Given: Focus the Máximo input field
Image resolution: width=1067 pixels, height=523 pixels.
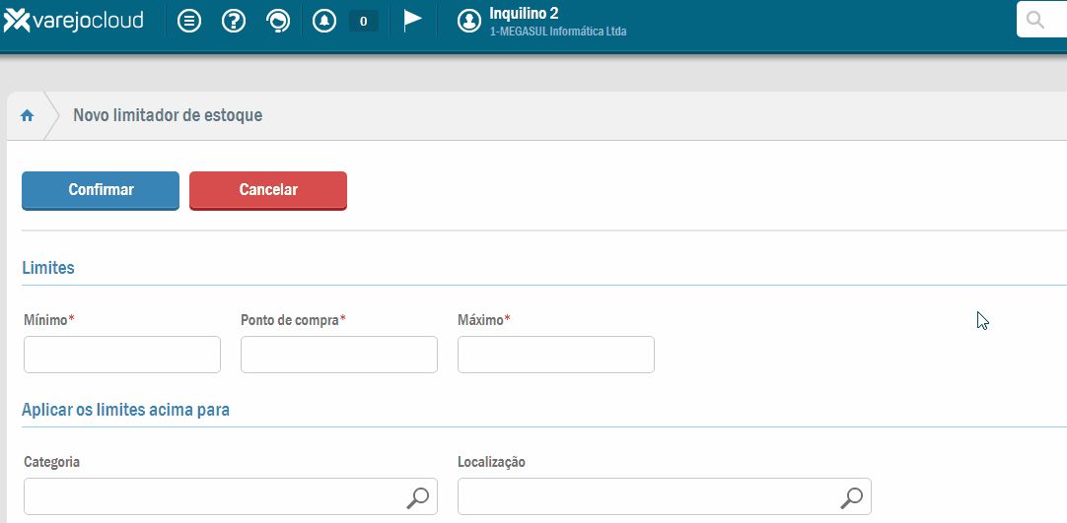Looking at the screenshot, I should pyautogui.click(x=556, y=355).
